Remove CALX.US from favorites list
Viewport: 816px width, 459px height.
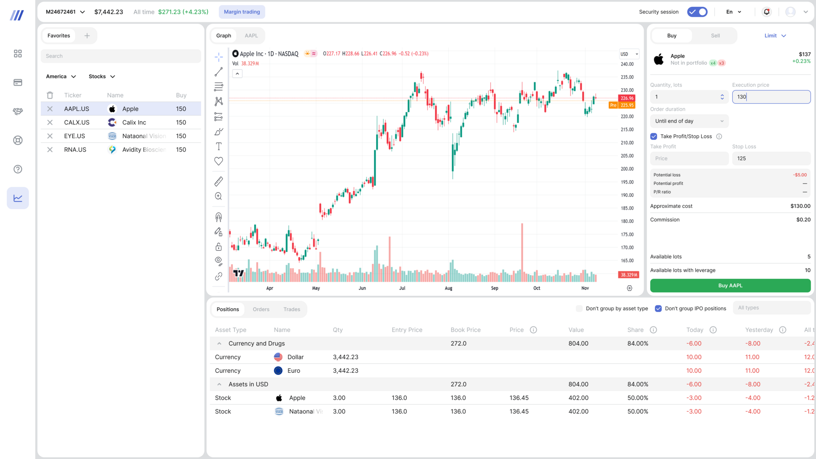[x=50, y=122]
